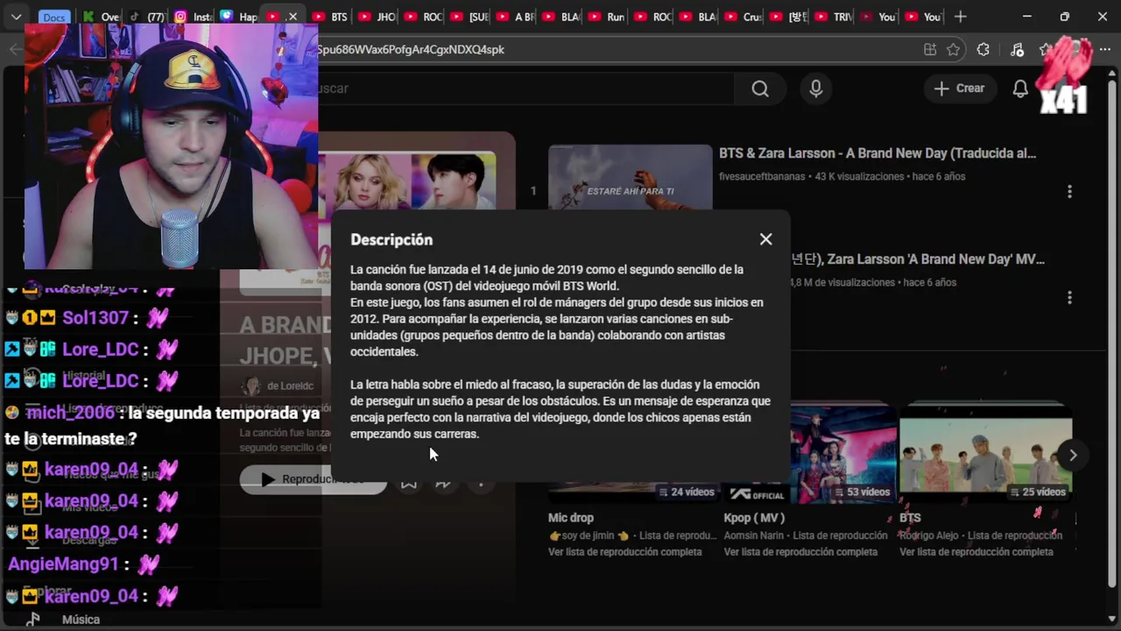This screenshot has height=631, width=1121.
Task: Click text 'La letra habla sobre el miedo al fracaso'
Action: tap(451, 385)
